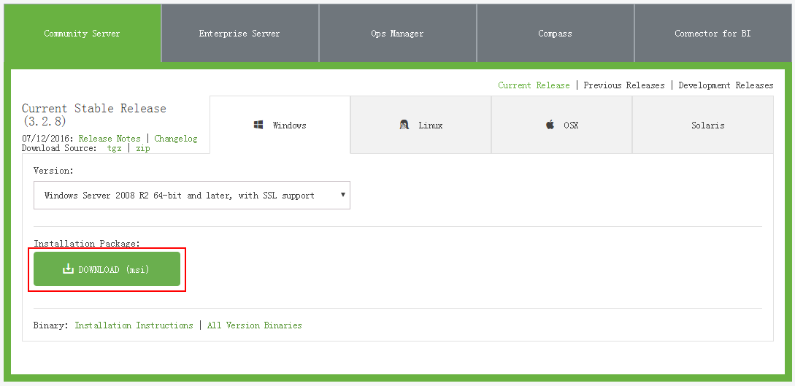Select the Community Server tab
Screen dimensions: 795x386
[x=82, y=34]
